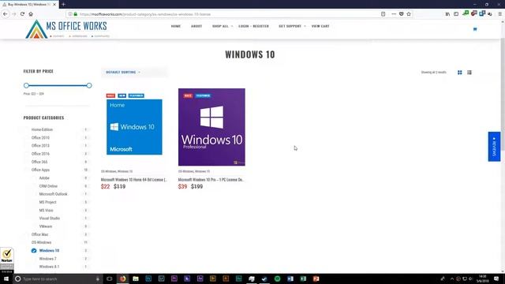Open Task View from the taskbar
The height and width of the screenshot is (284, 505).
tap(110, 278)
